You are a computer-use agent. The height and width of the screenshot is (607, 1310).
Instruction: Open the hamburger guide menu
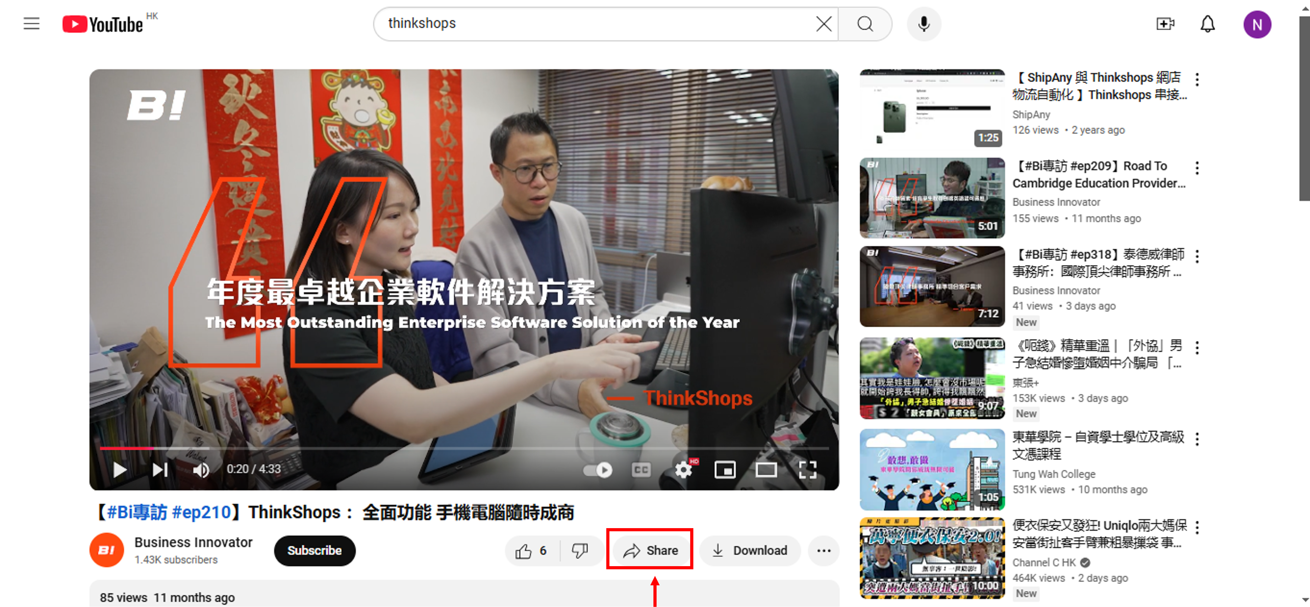pos(31,24)
